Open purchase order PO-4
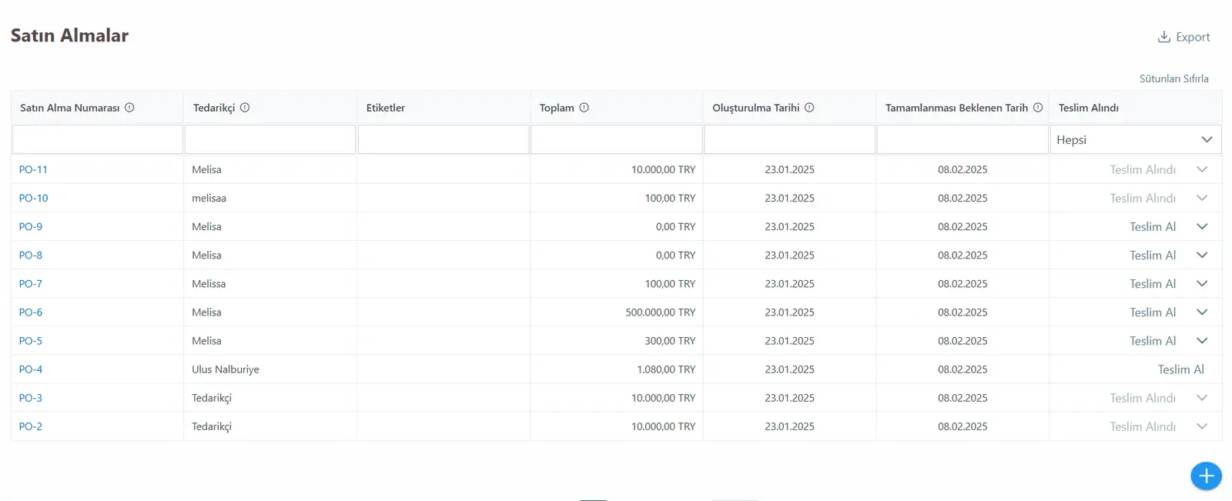 tap(31, 369)
